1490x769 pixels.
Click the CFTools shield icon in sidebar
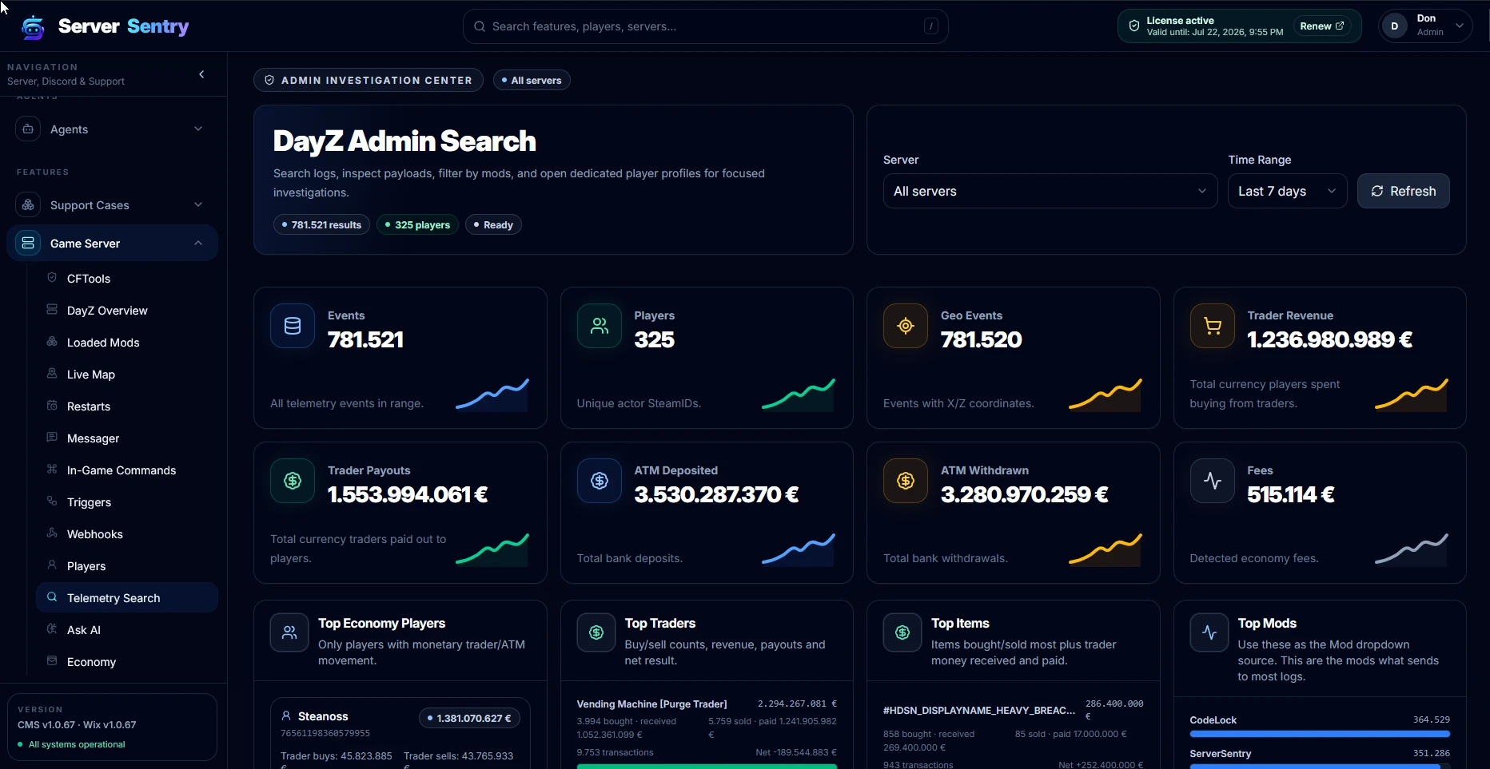click(x=52, y=278)
